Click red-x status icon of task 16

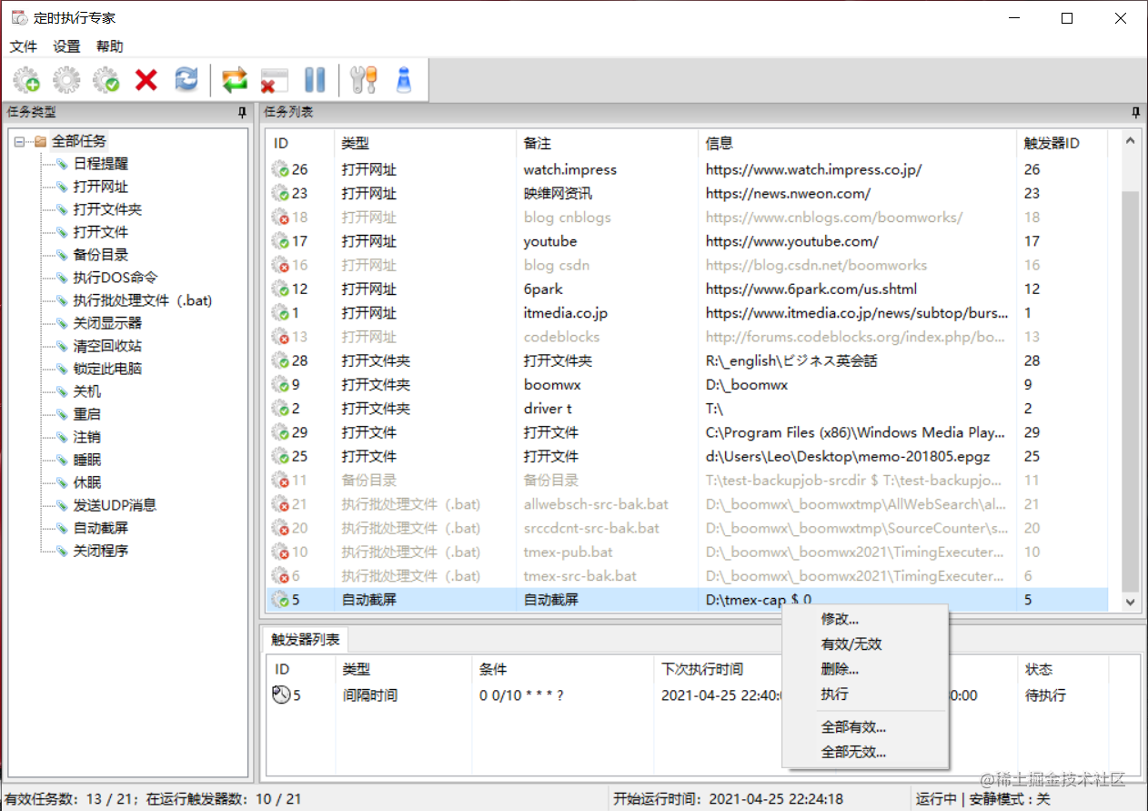(280, 265)
